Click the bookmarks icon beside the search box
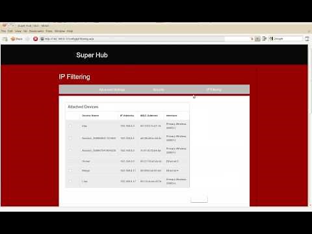The width and height of the screenshot is (312, 234). (265, 39)
